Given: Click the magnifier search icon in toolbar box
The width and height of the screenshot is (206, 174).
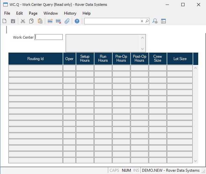Looking at the screenshot, I should pyautogui.click(x=147, y=21).
